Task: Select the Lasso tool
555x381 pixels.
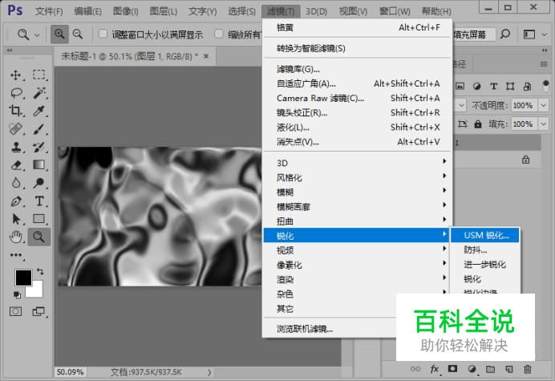Action: click(15, 93)
